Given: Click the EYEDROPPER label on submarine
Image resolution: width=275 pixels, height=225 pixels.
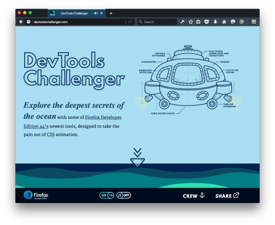Looking at the screenshot, I should 148,62.
